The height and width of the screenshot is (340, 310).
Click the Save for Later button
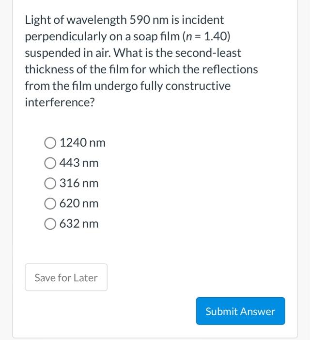66,277
